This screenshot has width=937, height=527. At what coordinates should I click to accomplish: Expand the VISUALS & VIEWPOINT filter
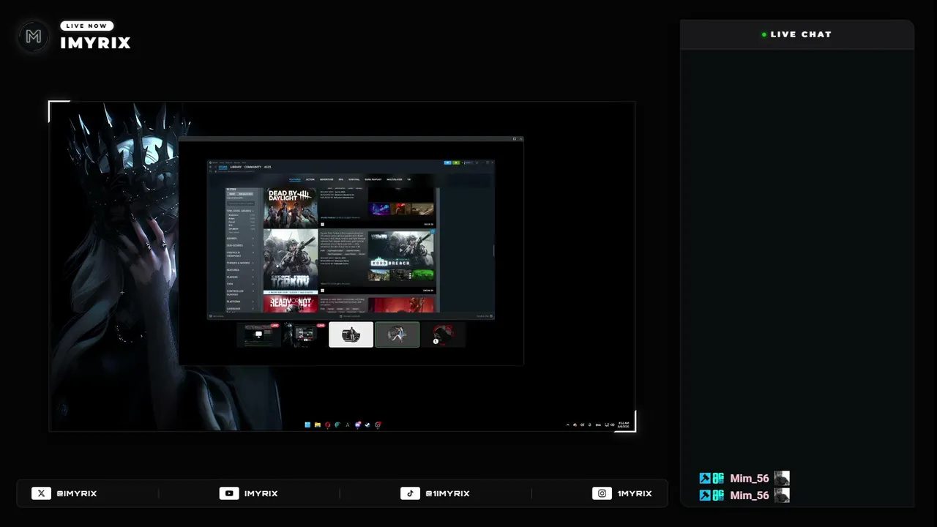tap(240, 253)
